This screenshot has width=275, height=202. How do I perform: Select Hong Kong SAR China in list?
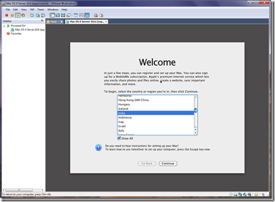[155, 100]
